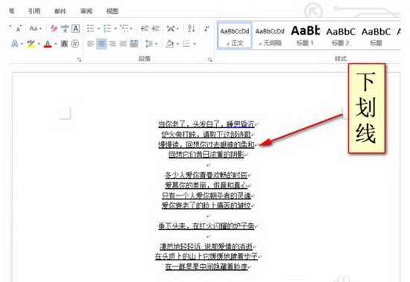Open the font group dialog launcher

click(79, 60)
